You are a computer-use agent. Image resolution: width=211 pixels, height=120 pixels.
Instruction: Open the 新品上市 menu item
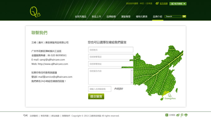[97, 16]
